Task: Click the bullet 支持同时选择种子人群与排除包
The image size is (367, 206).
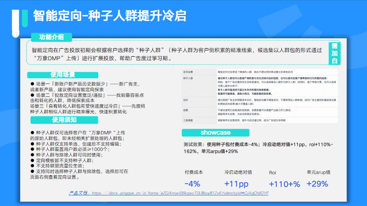Action: point(79,174)
